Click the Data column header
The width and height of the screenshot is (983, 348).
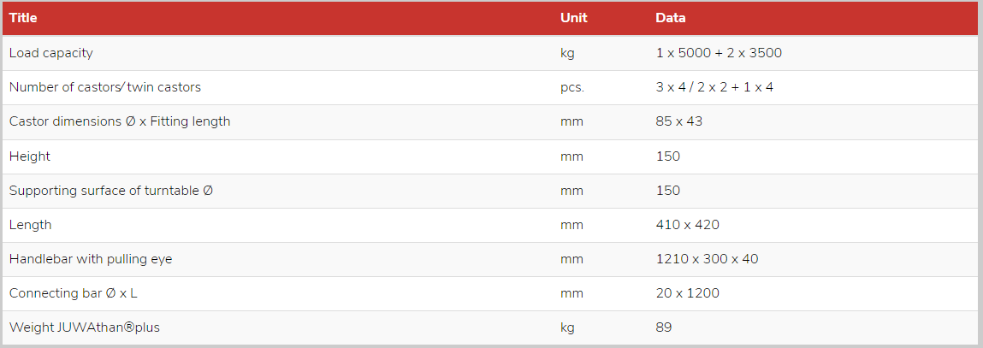point(671,18)
